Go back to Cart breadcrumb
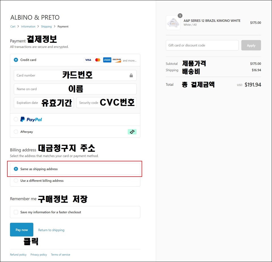The width and height of the screenshot is (272, 262). [13, 27]
